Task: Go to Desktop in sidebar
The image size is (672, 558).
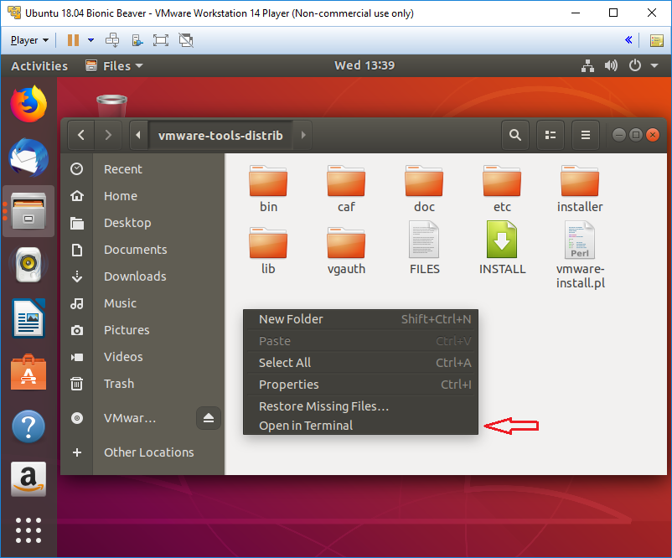Action: tap(142, 223)
